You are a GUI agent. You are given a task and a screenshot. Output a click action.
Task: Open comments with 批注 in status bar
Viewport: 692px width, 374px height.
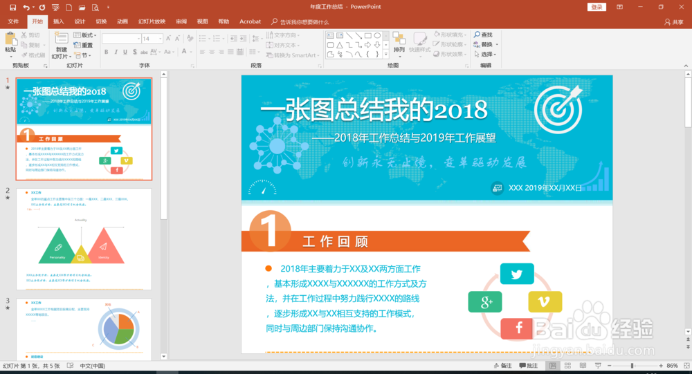(x=529, y=366)
